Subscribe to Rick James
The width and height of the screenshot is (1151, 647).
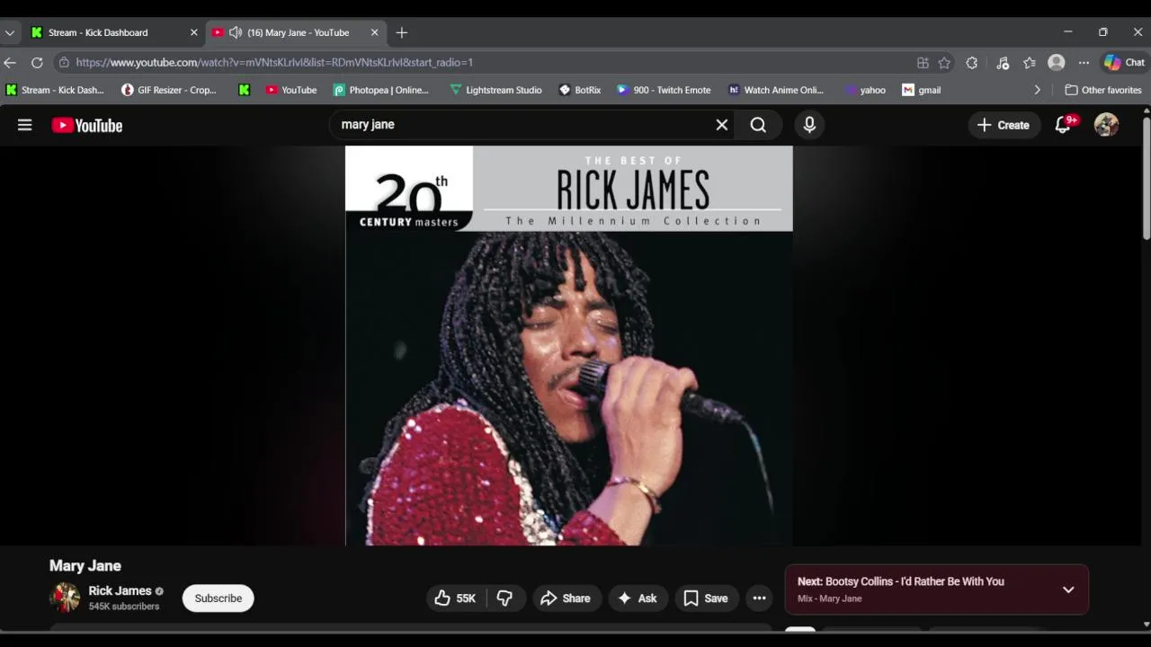tap(219, 598)
